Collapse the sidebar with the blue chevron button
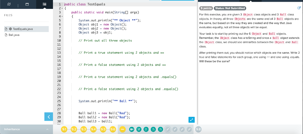Screen dimensions: 303x134 (x=49, y=117)
